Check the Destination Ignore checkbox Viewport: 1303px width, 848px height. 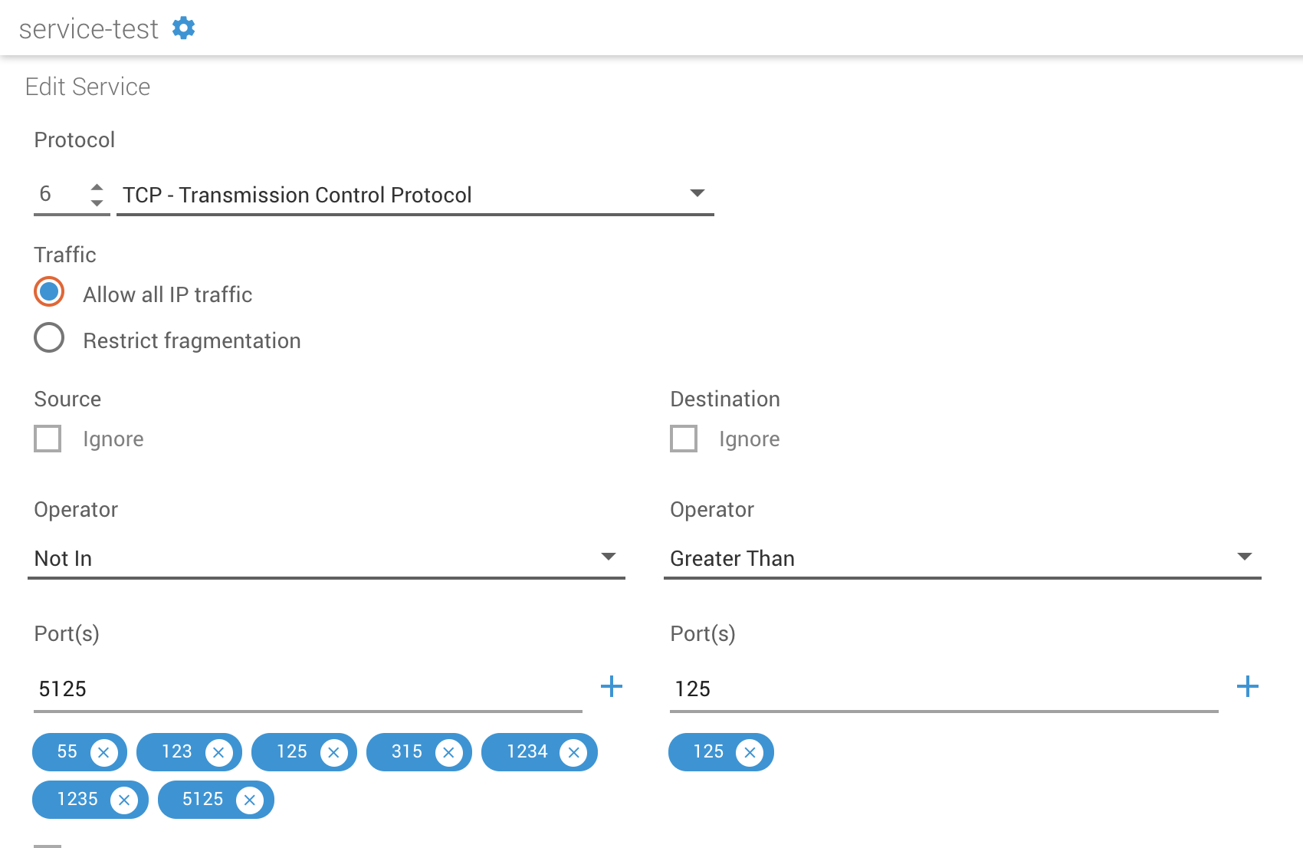pyautogui.click(x=684, y=439)
